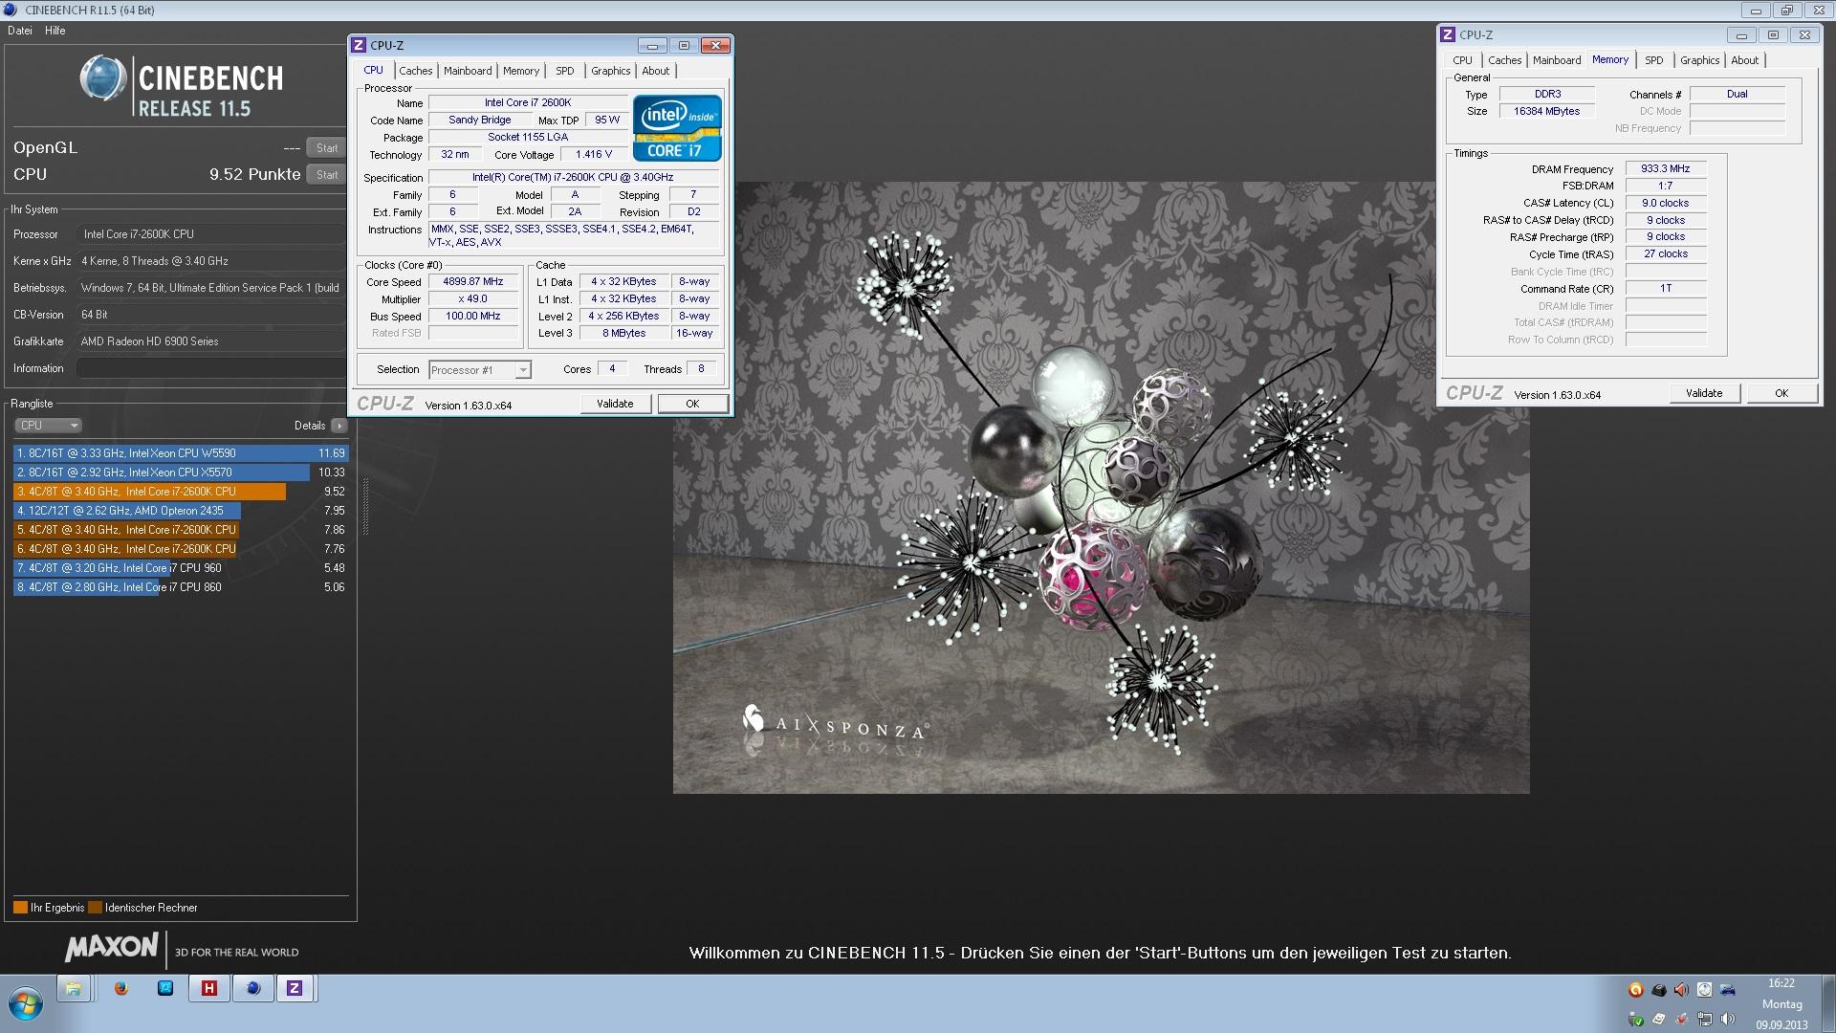This screenshot has height=1033, width=1836.
Task: Switch to SPD tab in right CPU-Z
Action: (x=1654, y=60)
